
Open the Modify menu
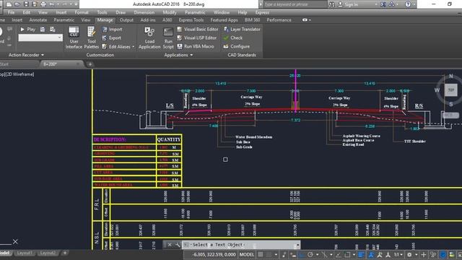pos(170,12)
